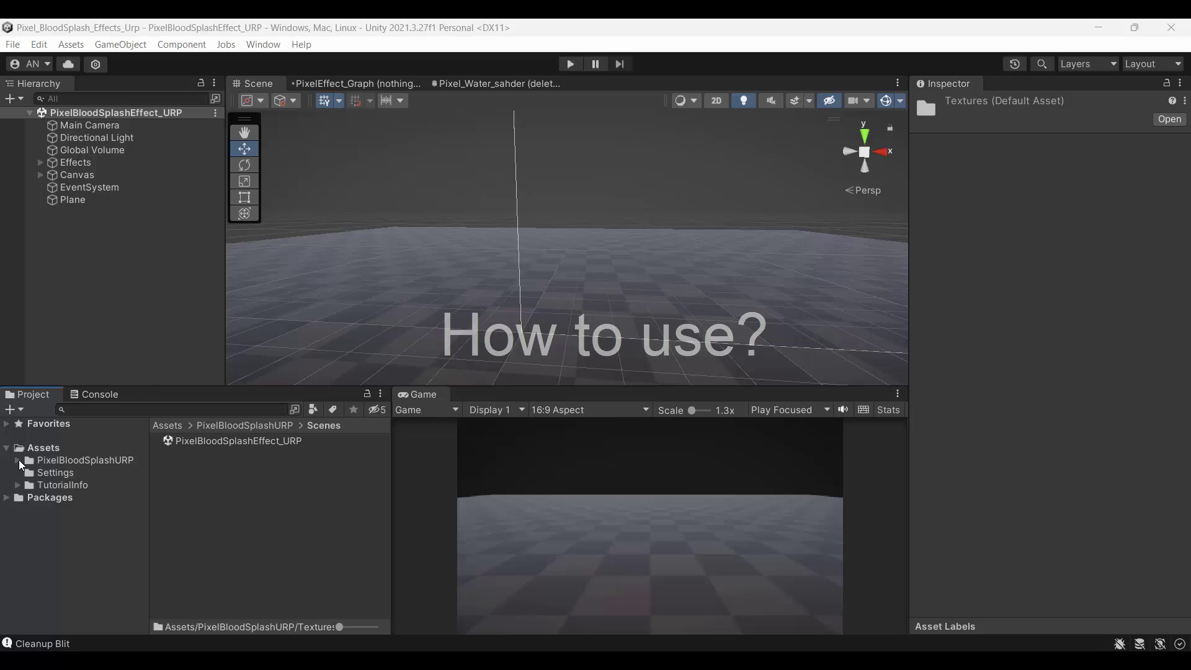This screenshot has width=1191, height=670.
Task: Open the Game view mode dropdown
Action: point(427,409)
